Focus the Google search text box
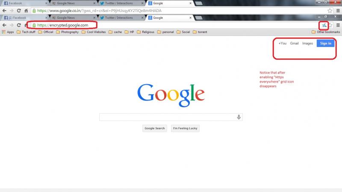 click(167, 117)
